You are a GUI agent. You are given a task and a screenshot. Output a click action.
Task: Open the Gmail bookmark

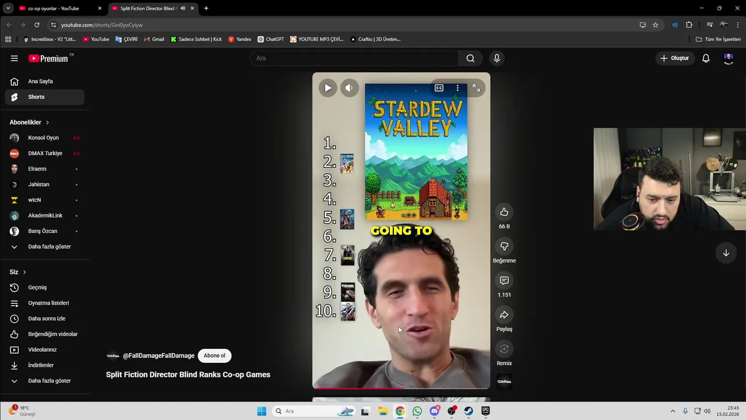click(x=154, y=39)
